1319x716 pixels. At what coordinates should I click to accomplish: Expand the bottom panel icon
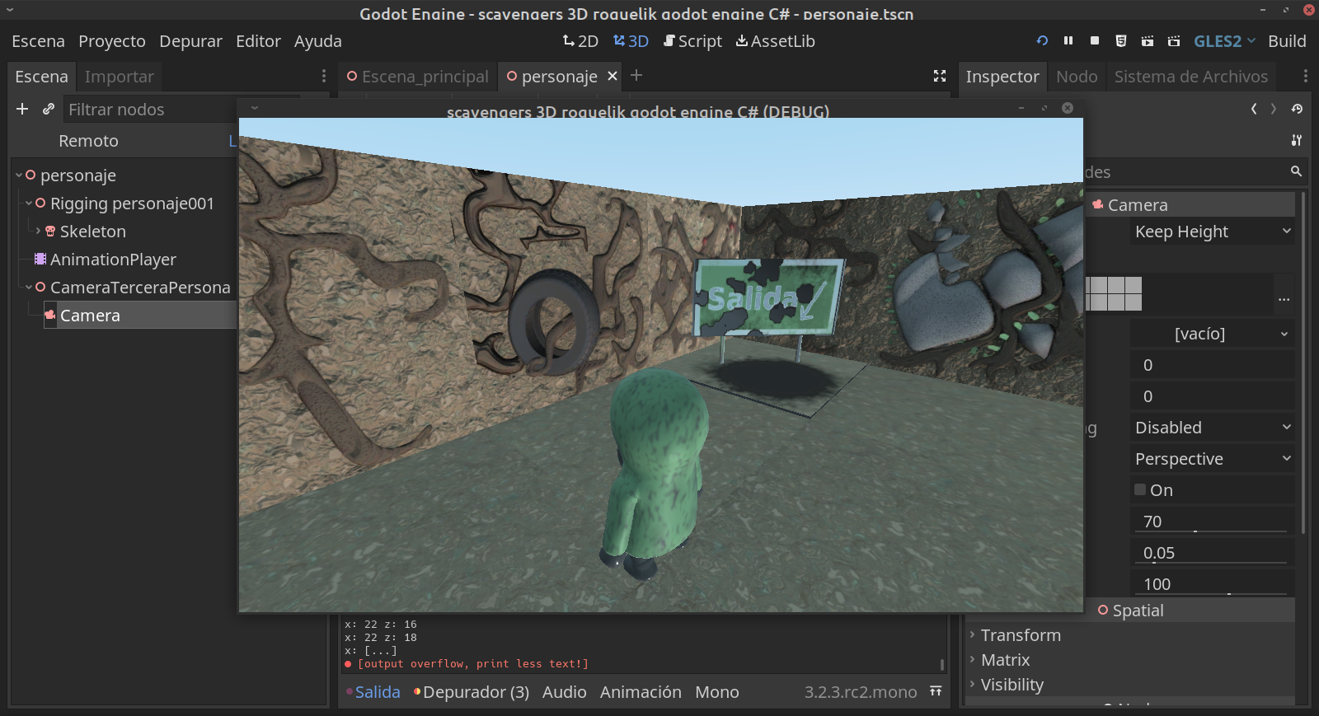(936, 691)
